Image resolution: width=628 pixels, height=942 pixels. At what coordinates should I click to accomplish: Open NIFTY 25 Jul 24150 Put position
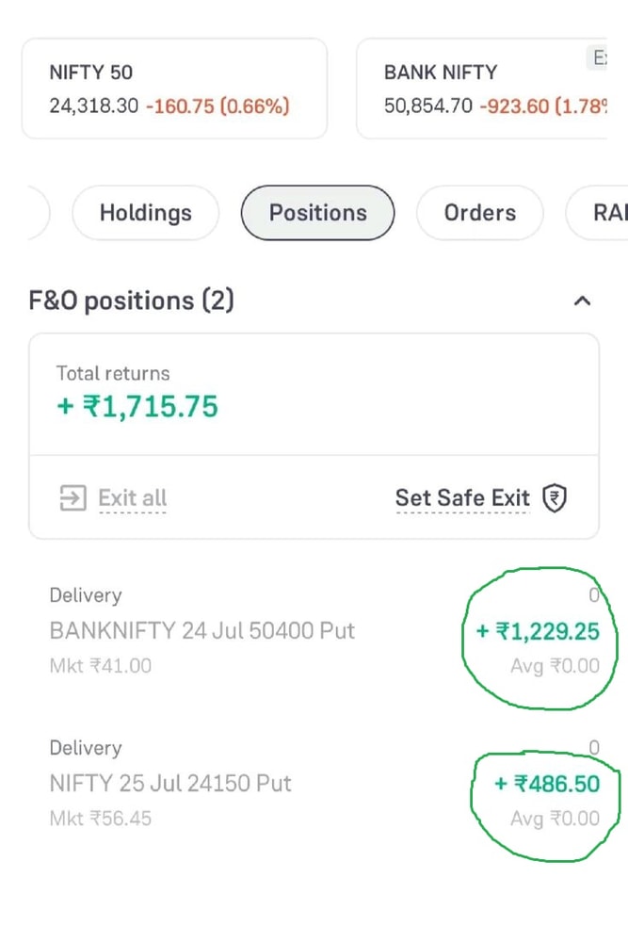(170, 783)
